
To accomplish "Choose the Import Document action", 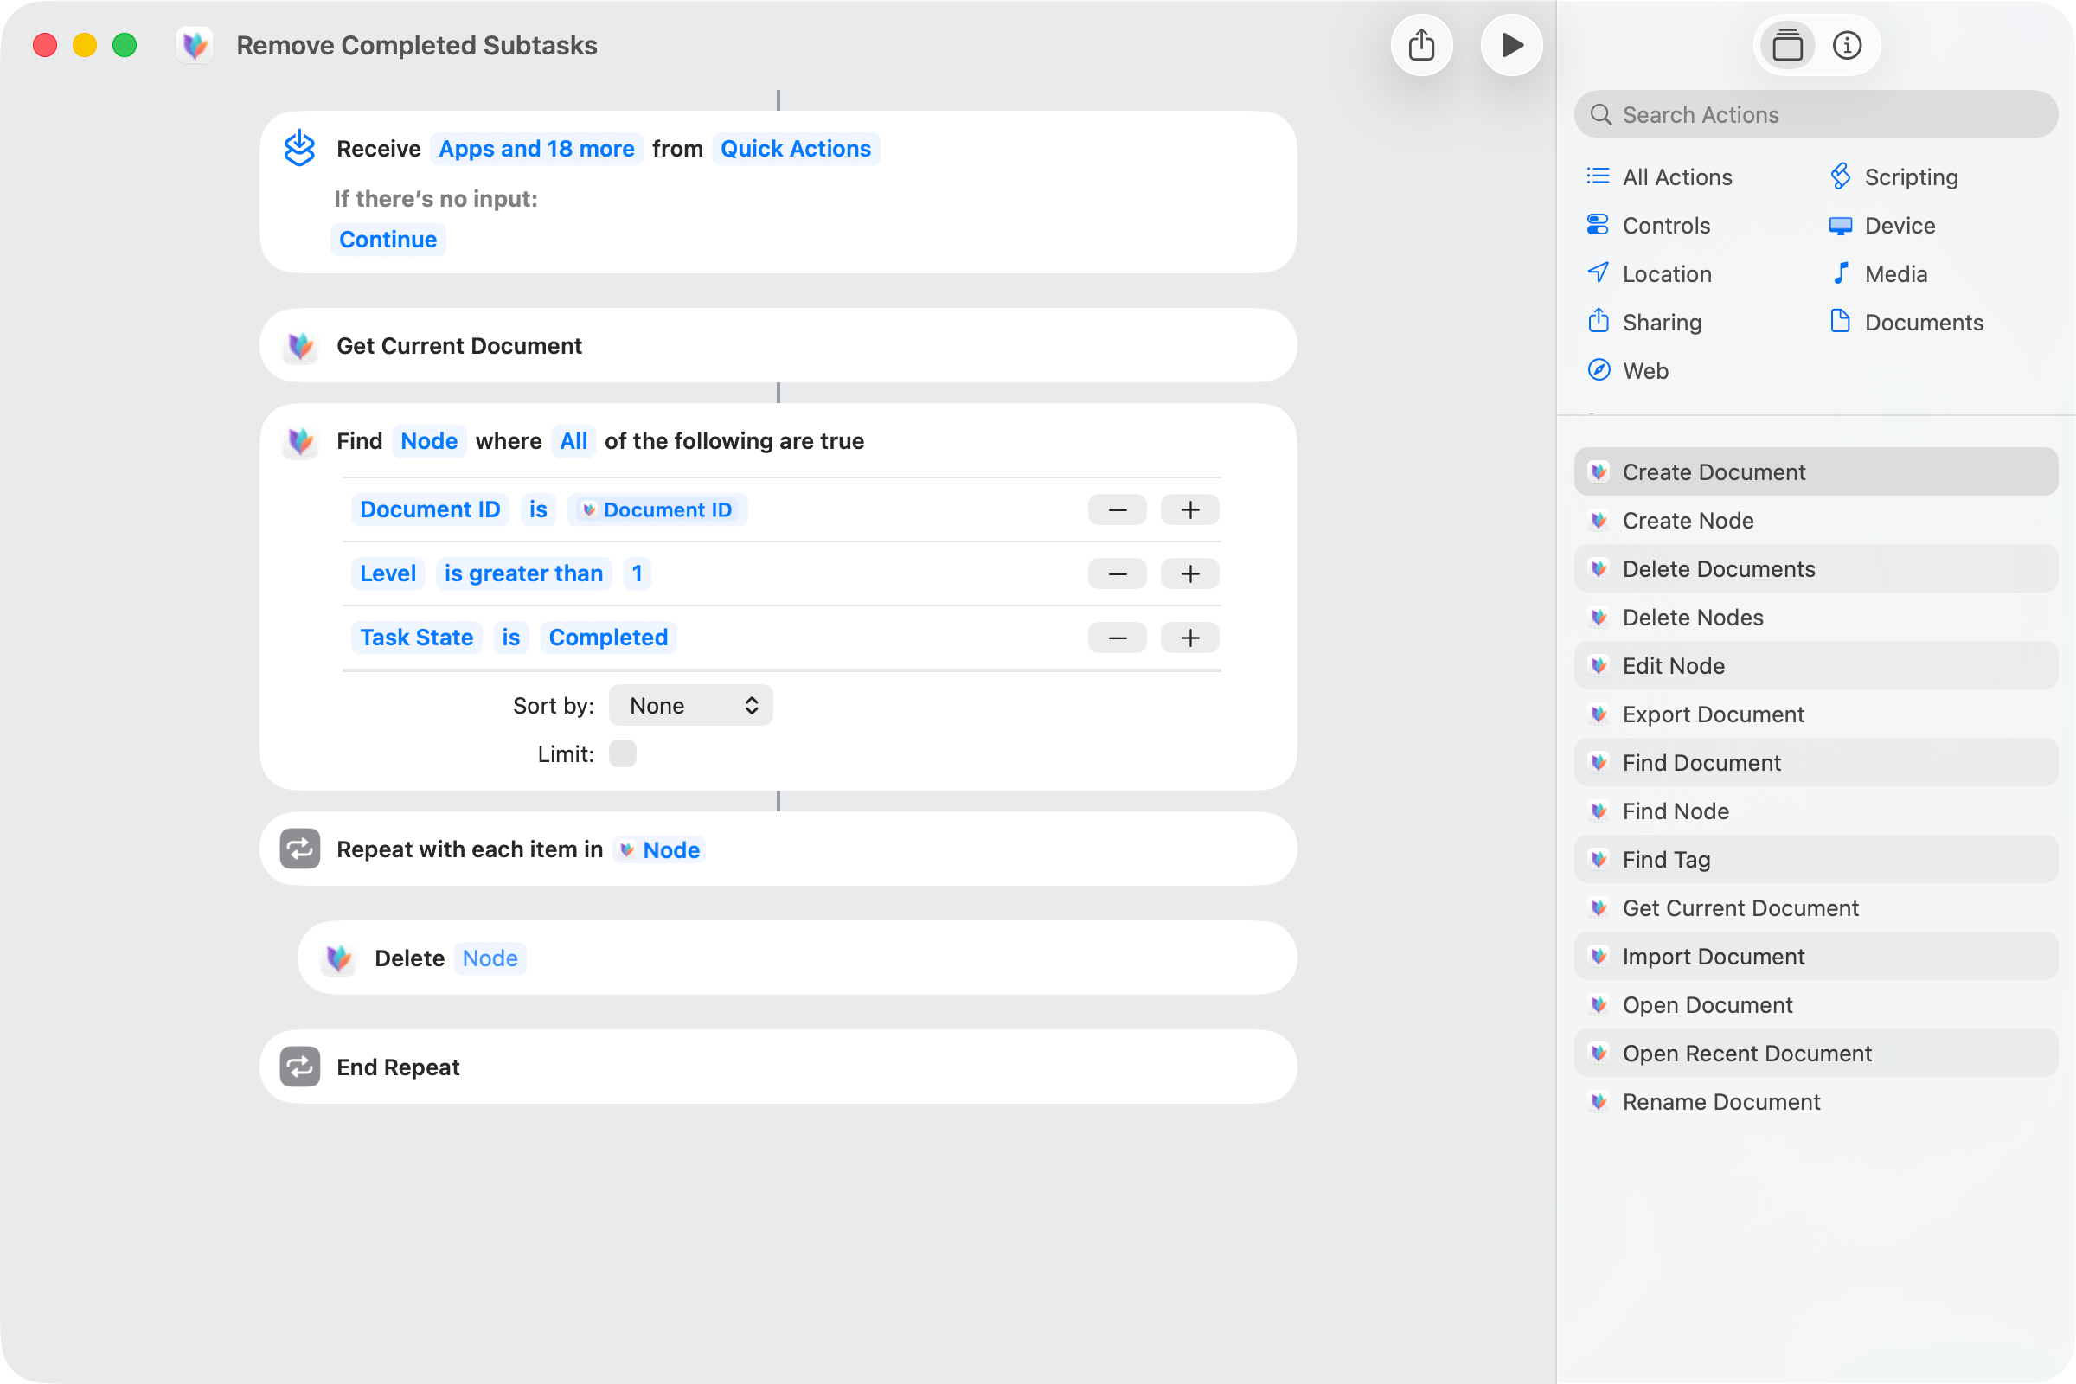I will coord(1816,956).
